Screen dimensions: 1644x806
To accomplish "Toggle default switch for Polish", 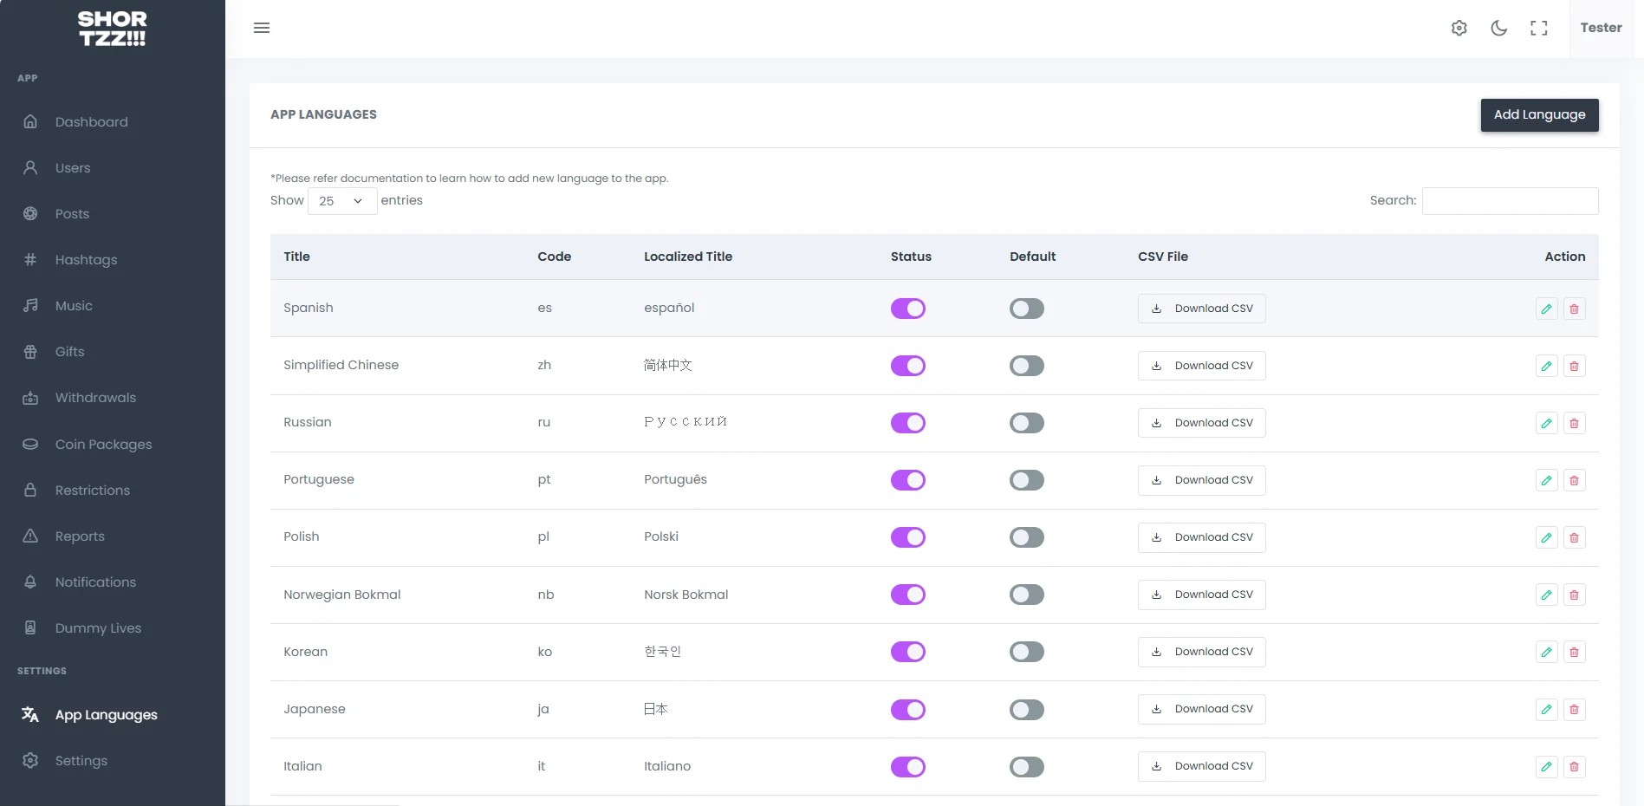I will coord(1026,537).
